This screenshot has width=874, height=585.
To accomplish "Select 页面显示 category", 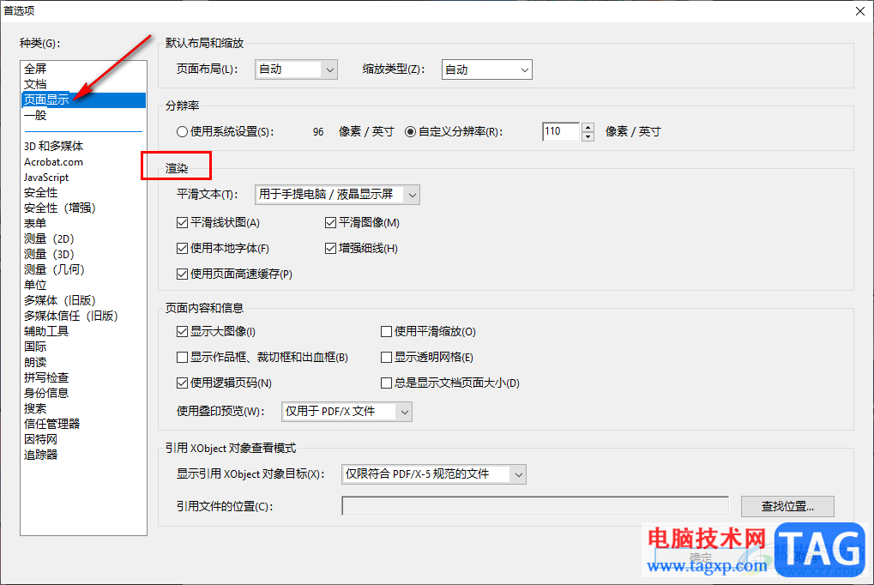I will tap(83, 100).
